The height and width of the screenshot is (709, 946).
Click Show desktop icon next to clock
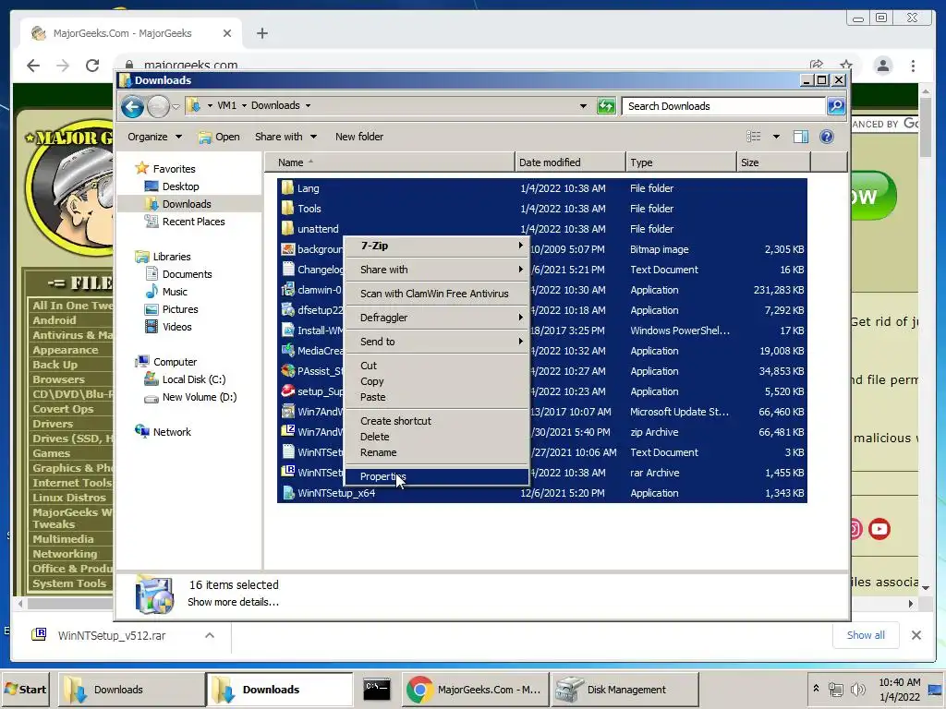coord(936,689)
